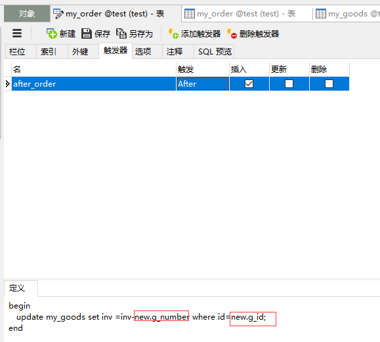Screen dimensions: 380x342
Task: Click the 'end' line in the definition editor
Action: pos(16,328)
